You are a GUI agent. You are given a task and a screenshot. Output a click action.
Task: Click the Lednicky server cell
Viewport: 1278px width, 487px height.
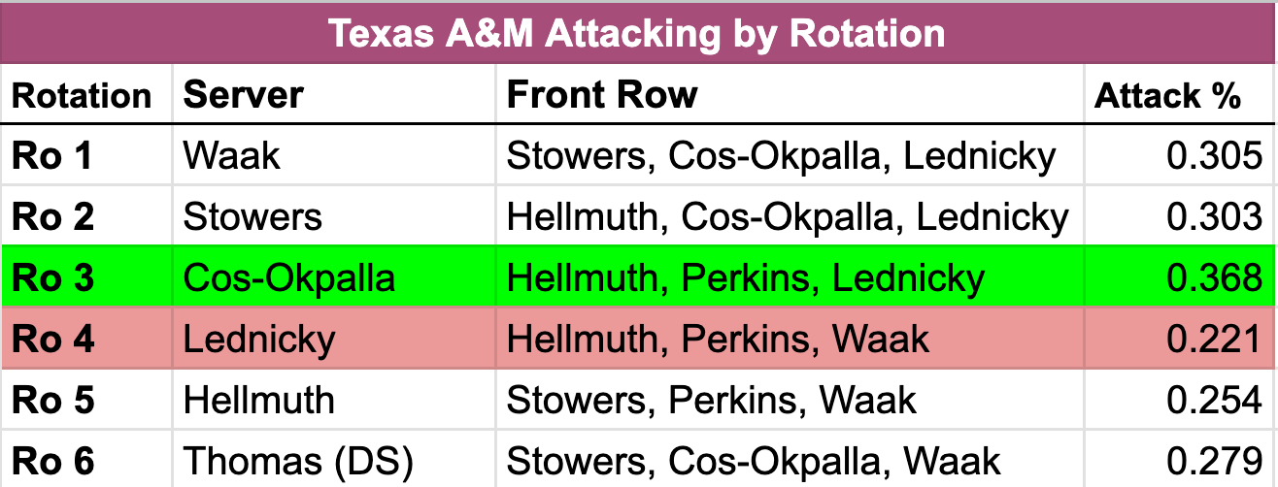click(258, 340)
